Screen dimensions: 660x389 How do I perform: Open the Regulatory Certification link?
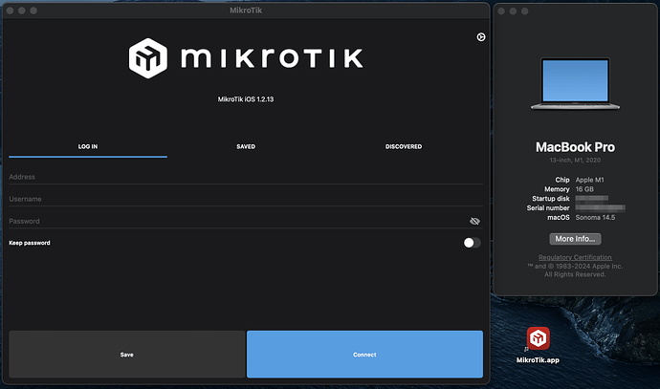click(x=575, y=257)
